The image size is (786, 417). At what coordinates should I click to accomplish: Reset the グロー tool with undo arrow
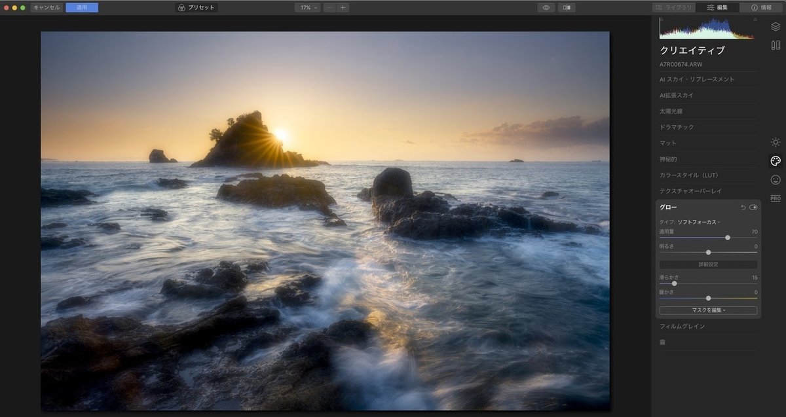[x=743, y=208]
